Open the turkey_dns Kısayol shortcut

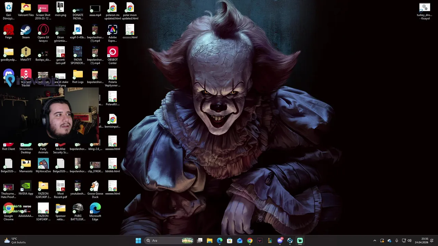pos(425,11)
